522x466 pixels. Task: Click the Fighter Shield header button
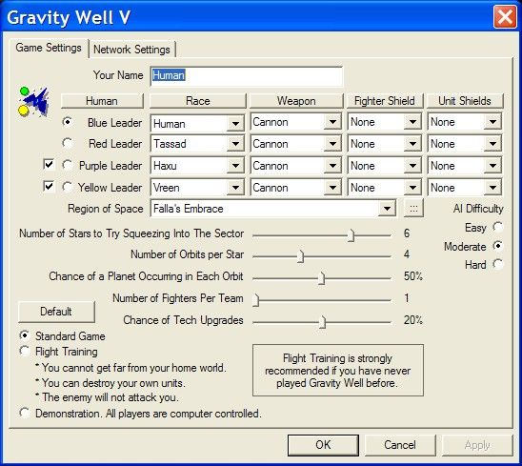(x=385, y=101)
